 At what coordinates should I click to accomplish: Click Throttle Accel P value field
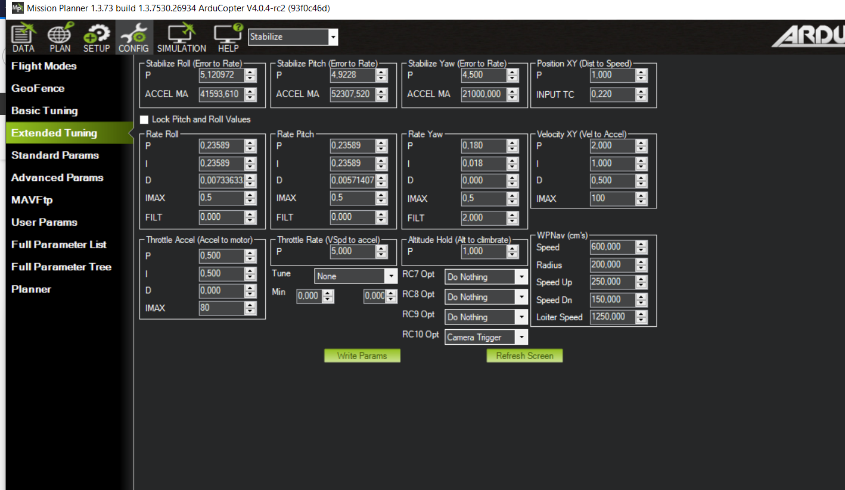(222, 256)
